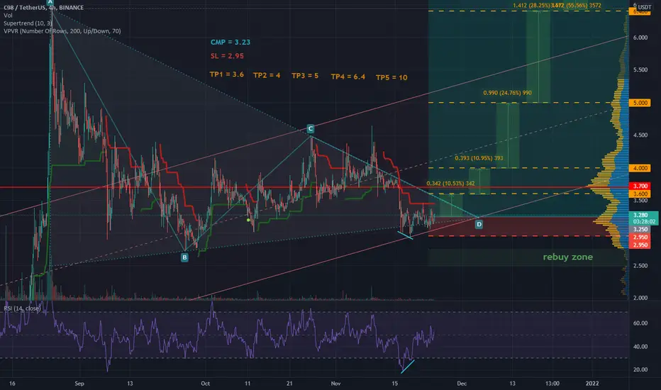The image size is (661, 390).
Task: Click the 3.250 grey price tag
Action: pyautogui.click(x=640, y=229)
